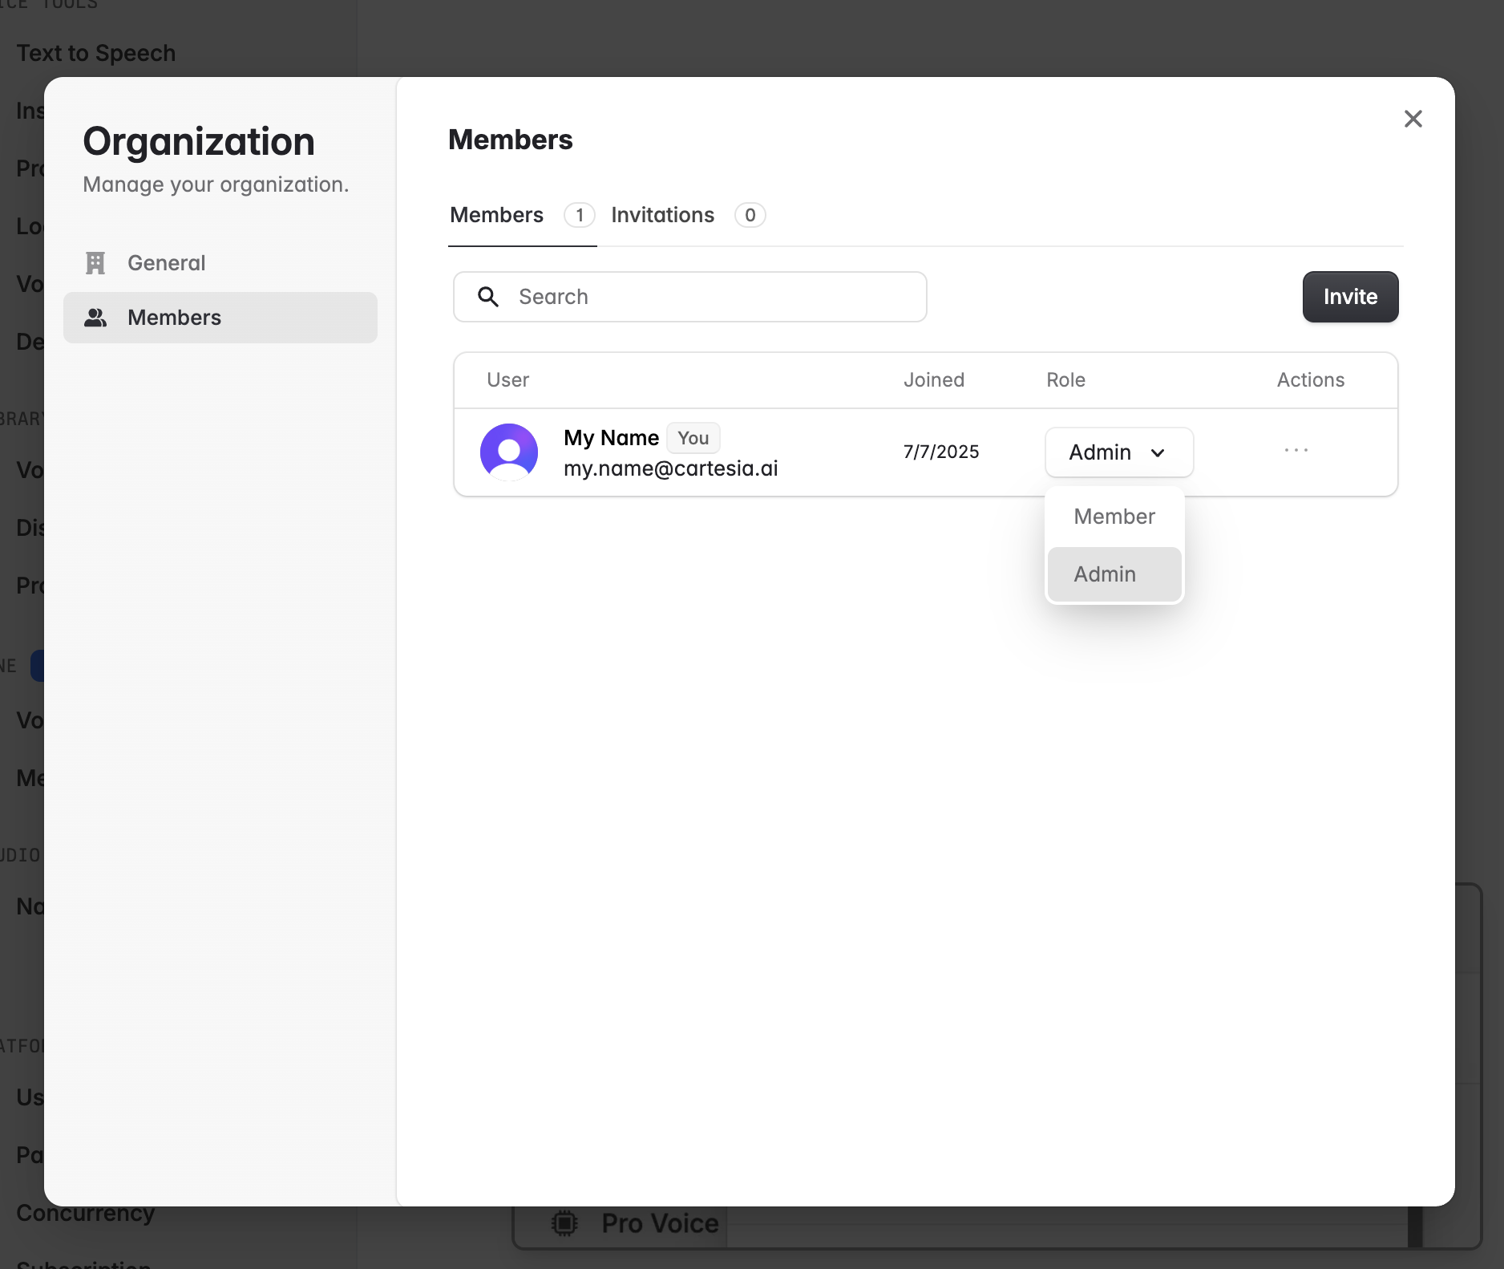This screenshot has width=1504, height=1269.
Task: Click the search magnifier icon
Action: click(488, 297)
